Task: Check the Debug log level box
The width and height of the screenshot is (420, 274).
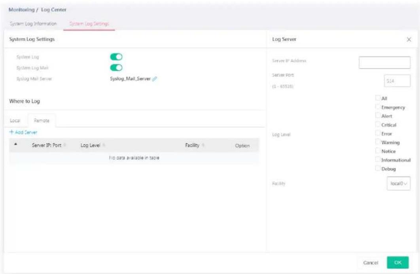Action: coord(378,168)
